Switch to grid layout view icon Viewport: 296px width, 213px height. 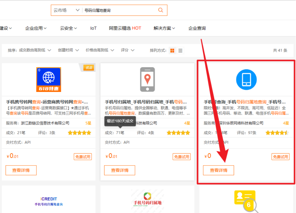point(172,50)
